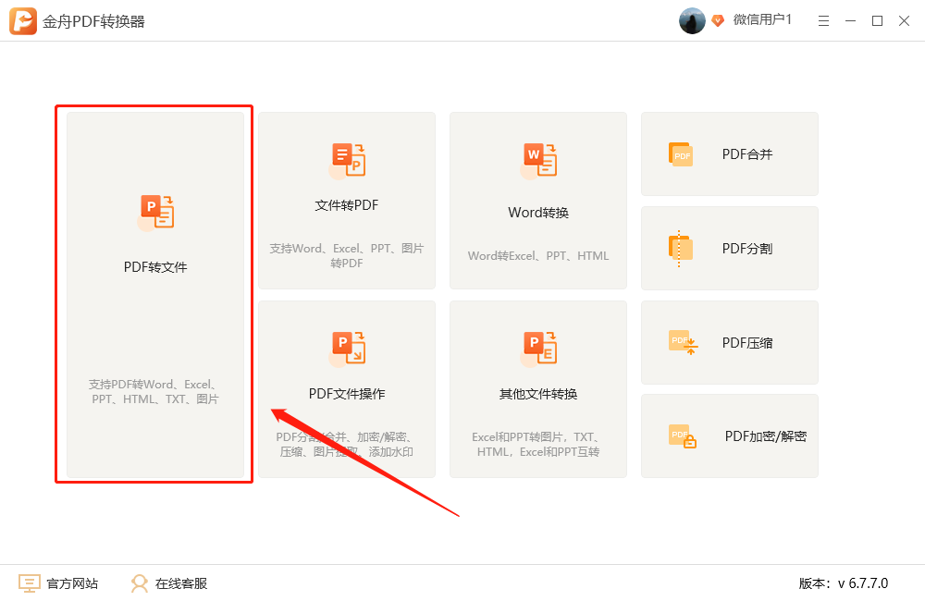
Task: Click description 支持Word、Excel、PPT、图片转PDF
Action: (x=347, y=255)
